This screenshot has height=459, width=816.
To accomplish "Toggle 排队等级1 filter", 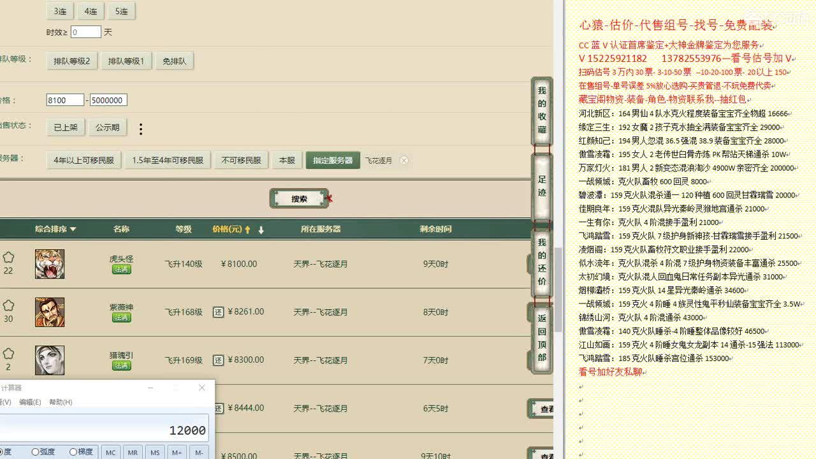I will click(x=126, y=61).
